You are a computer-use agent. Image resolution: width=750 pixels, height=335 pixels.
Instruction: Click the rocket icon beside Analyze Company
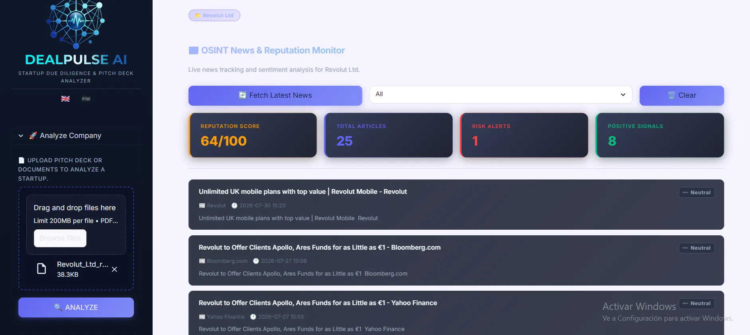pos(33,136)
